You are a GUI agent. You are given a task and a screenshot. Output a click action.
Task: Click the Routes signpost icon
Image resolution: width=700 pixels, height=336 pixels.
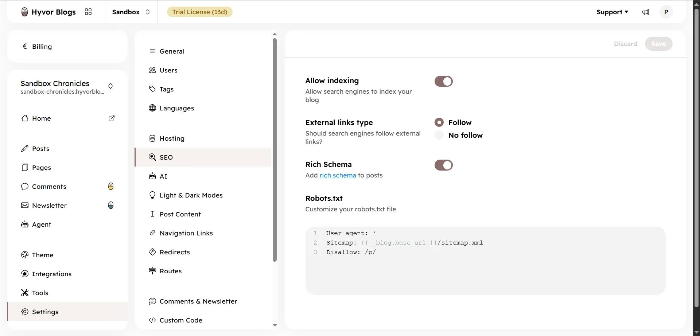pos(152,271)
